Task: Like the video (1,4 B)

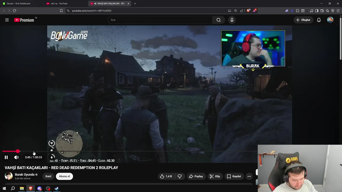Action: [x=166, y=176]
